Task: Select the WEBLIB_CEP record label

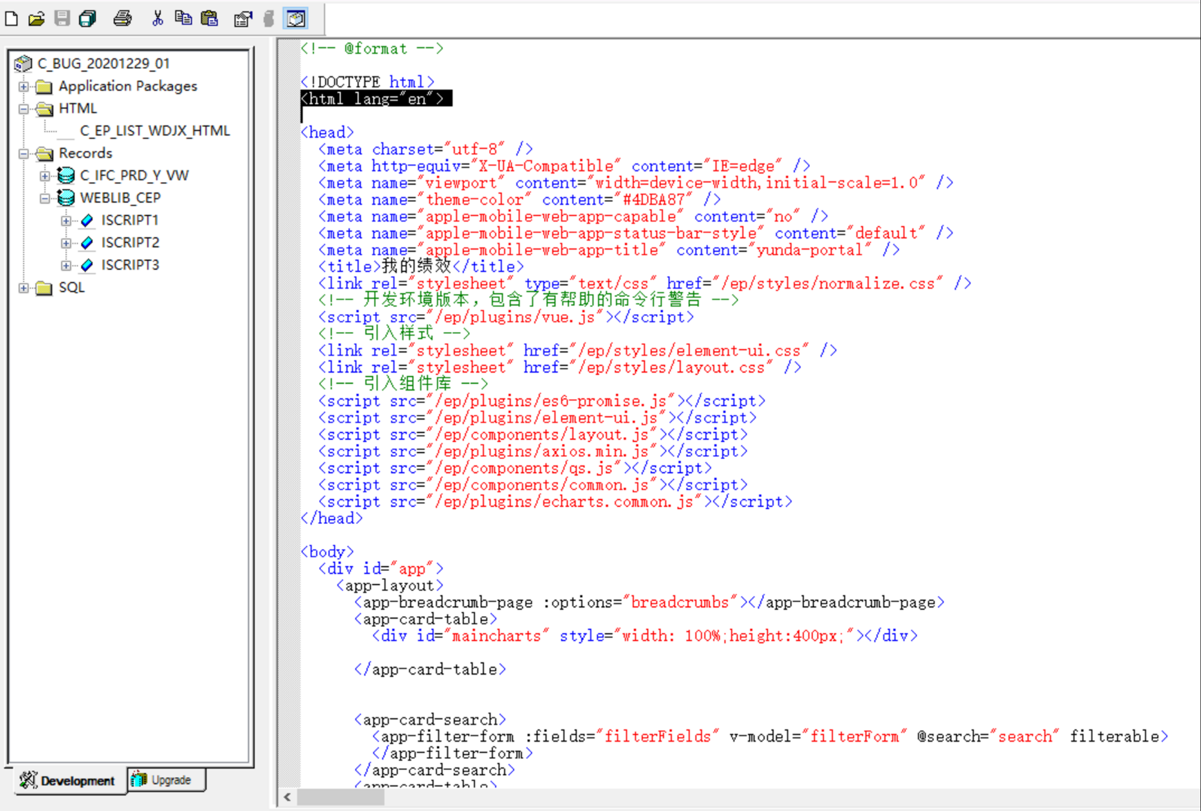Action: point(120,198)
